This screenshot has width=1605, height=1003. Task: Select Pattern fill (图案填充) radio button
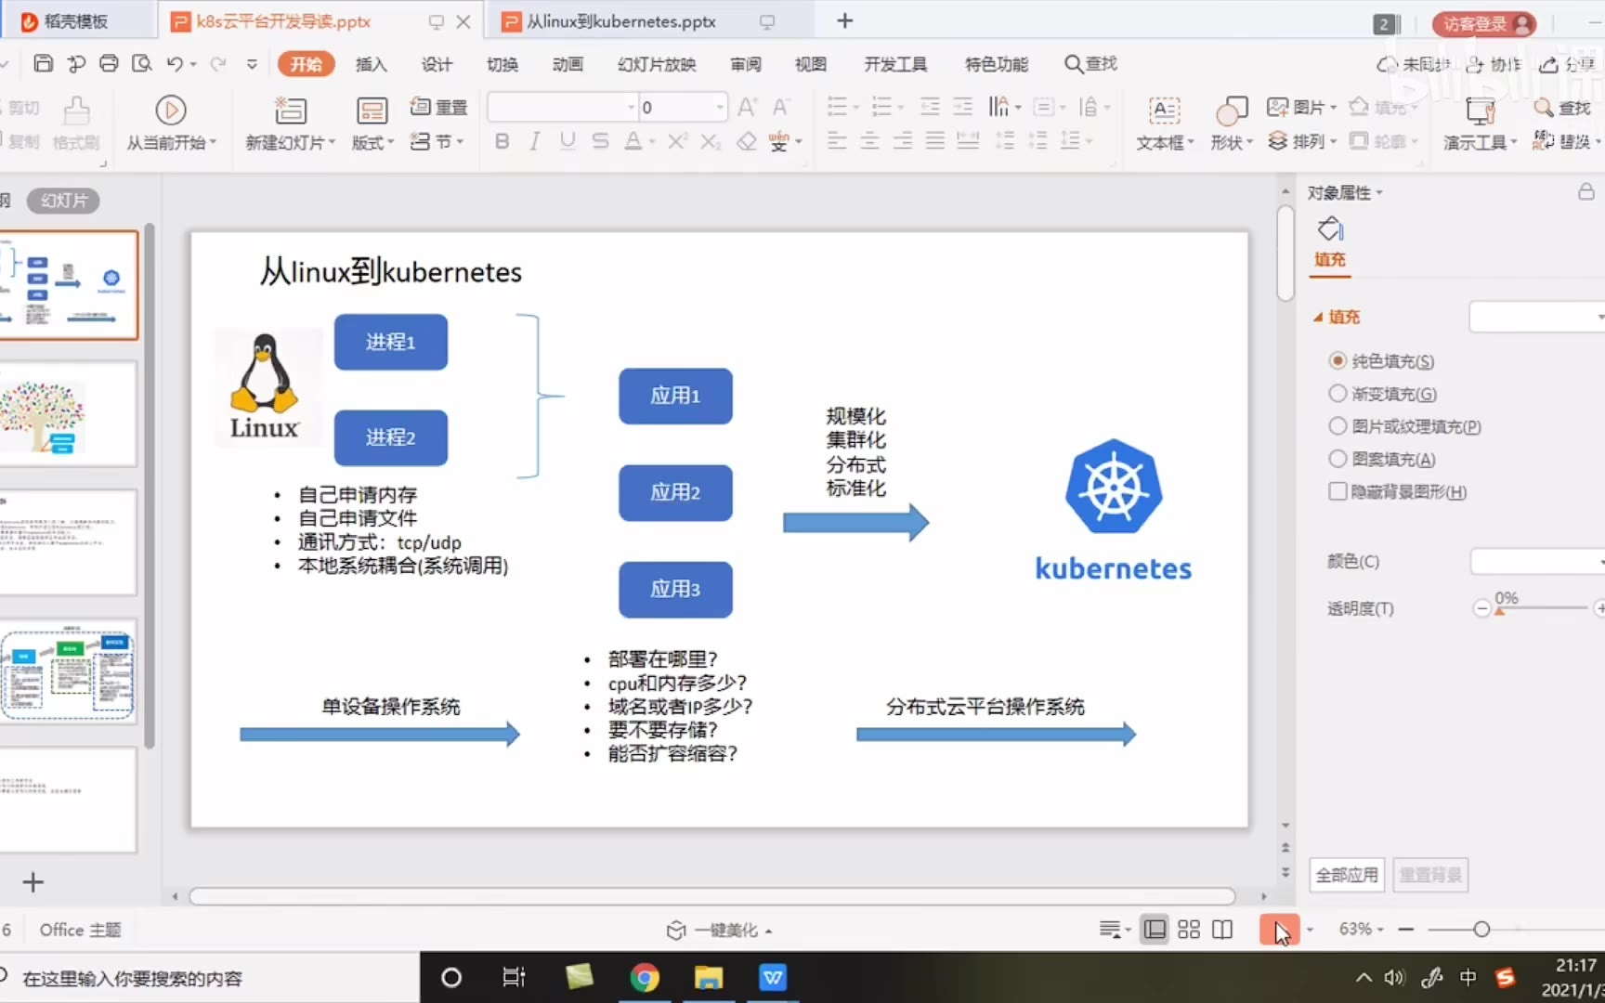tap(1337, 458)
